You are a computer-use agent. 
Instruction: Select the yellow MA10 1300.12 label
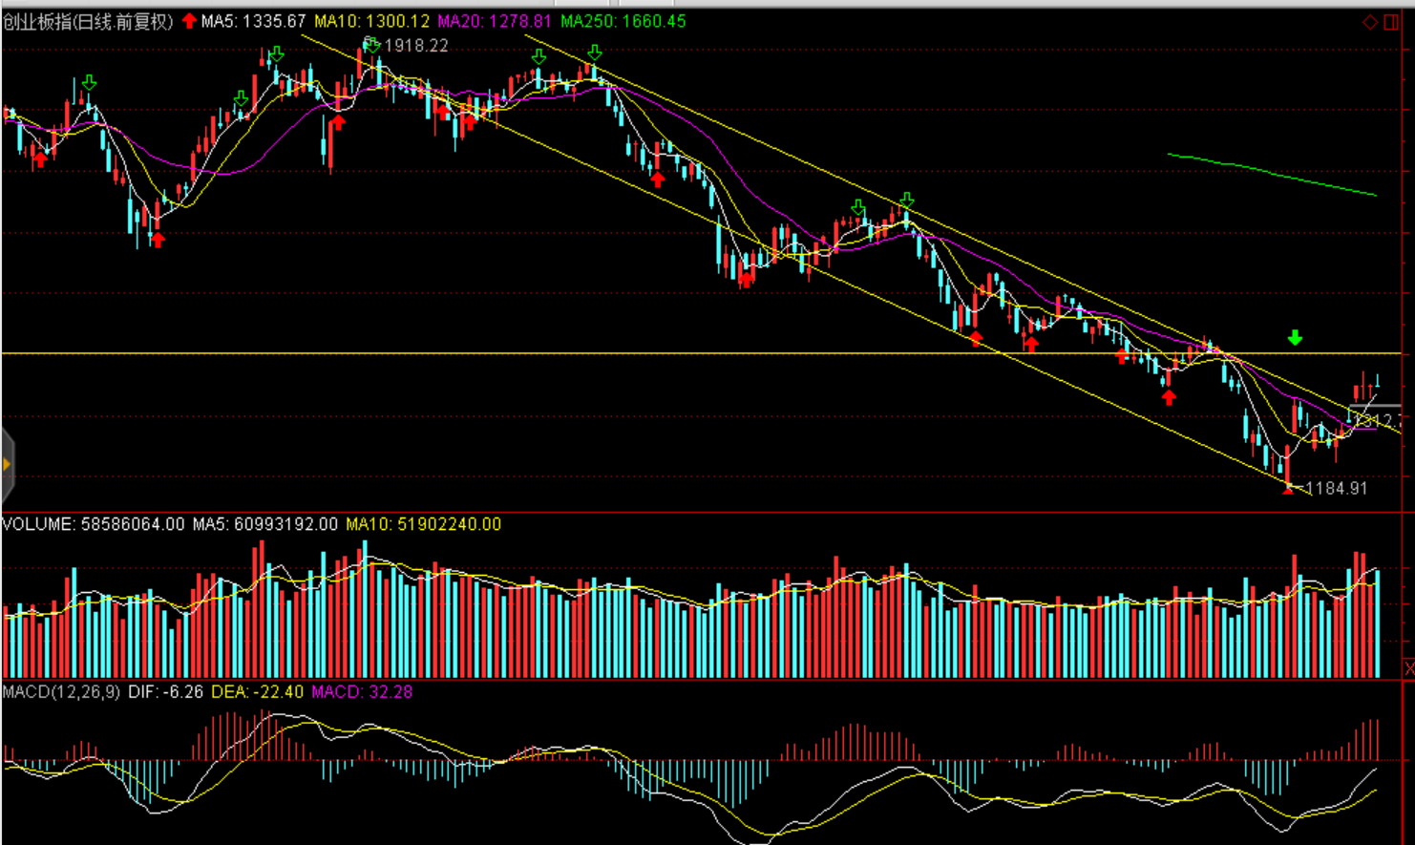coord(371,21)
